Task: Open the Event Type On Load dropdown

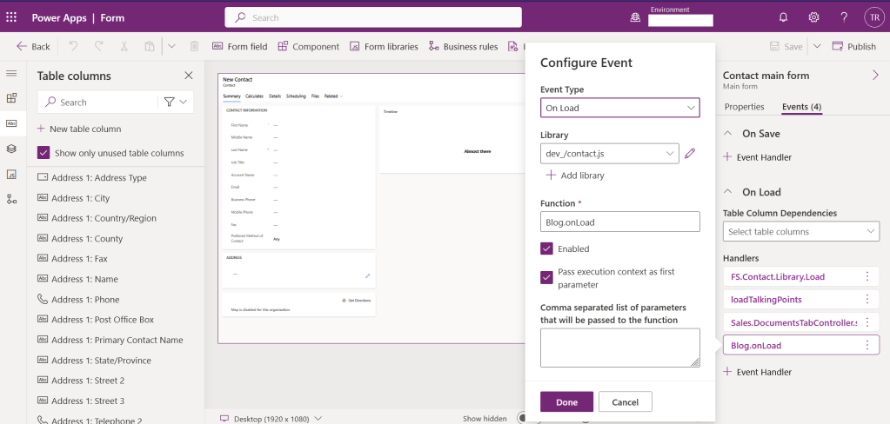Action: pyautogui.click(x=619, y=108)
